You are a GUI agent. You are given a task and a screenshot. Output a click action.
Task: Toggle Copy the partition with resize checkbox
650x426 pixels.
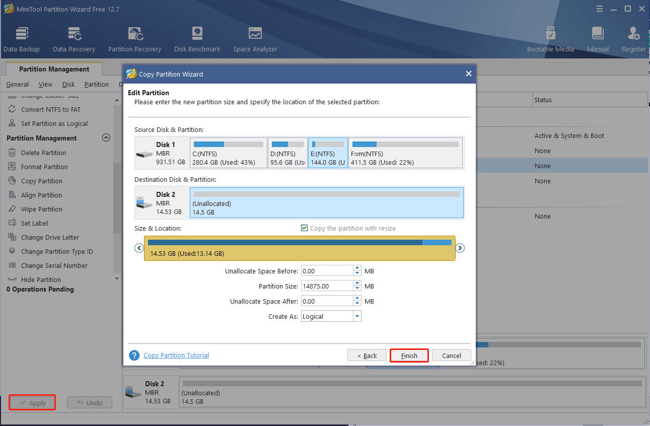pyautogui.click(x=304, y=228)
